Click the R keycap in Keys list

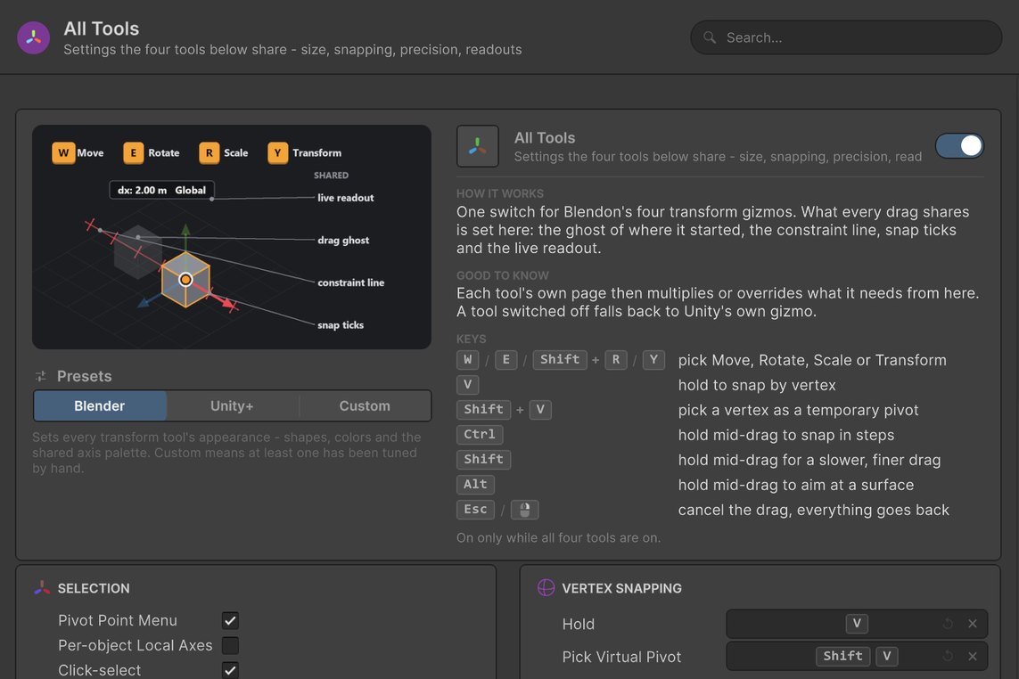pos(616,360)
